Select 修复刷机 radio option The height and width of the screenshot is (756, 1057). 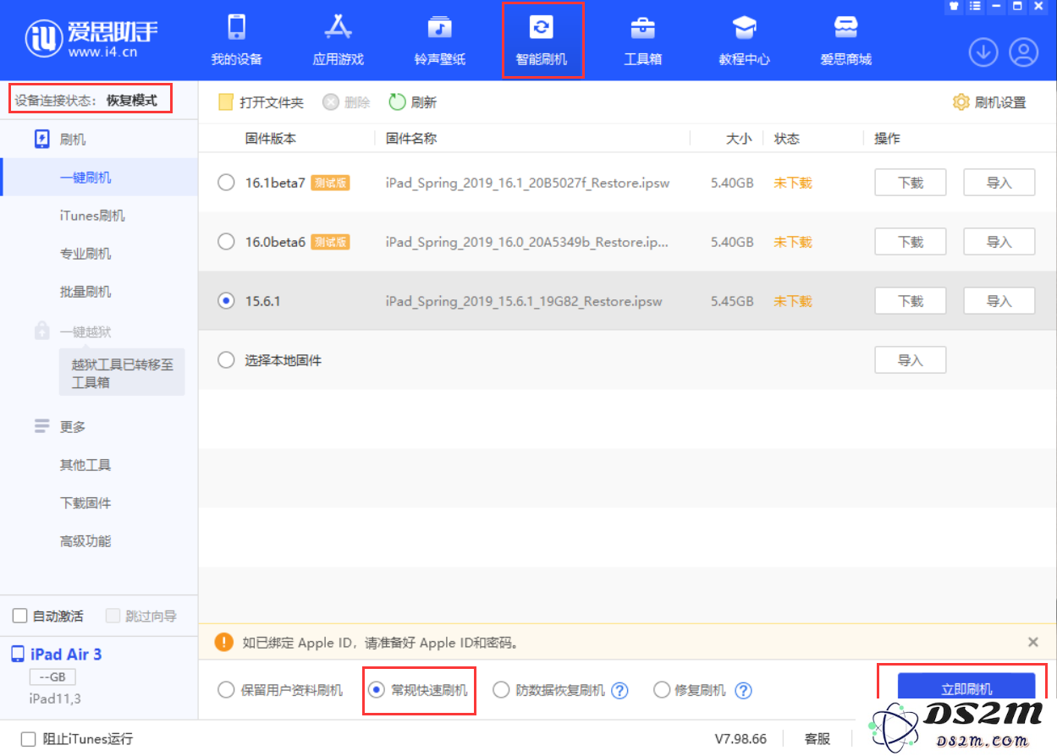coord(662,690)
